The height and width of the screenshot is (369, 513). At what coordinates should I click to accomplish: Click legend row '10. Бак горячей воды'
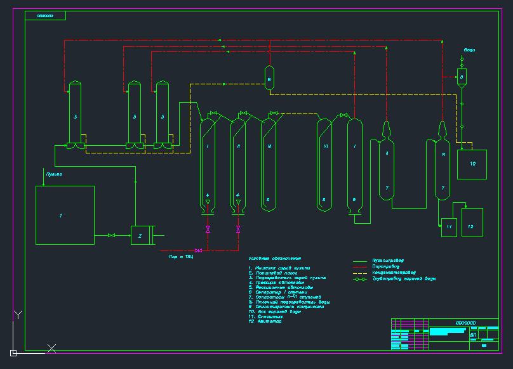[x=274, y=311]
